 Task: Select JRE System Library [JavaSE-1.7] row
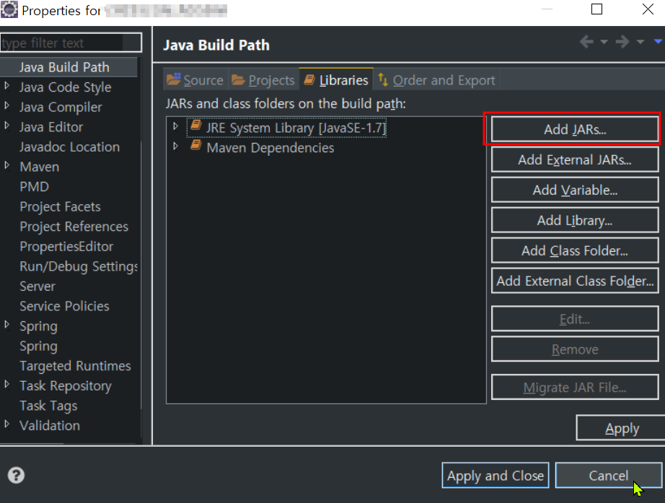[286, 128]
